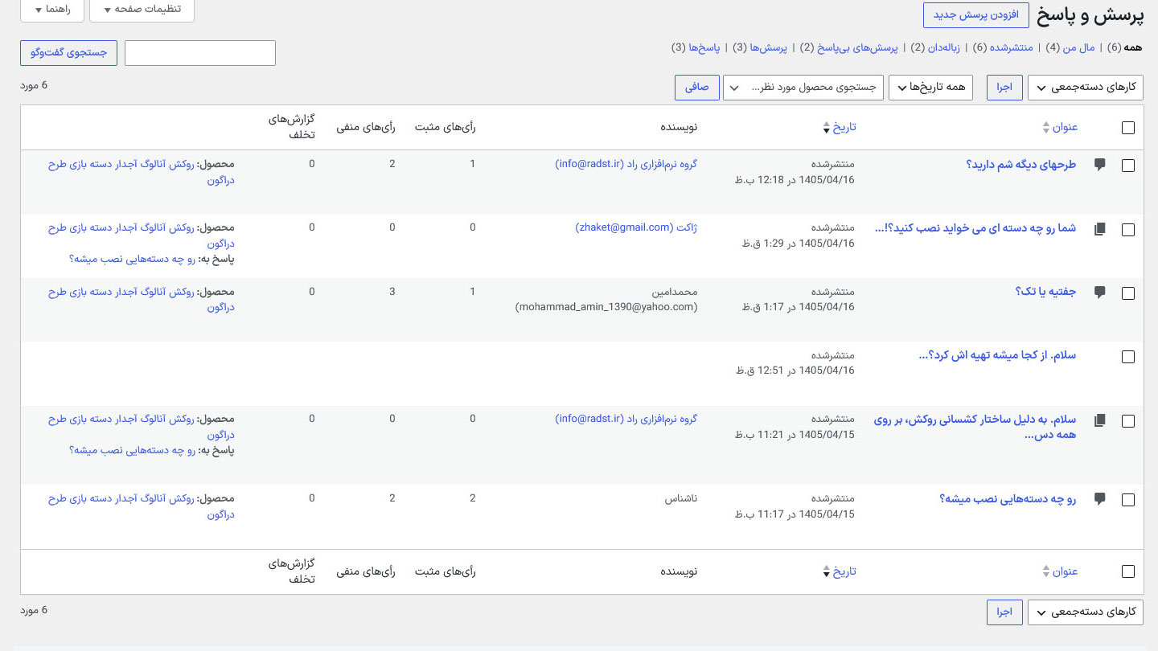Check row 'طرحهای دیگه شم دارید؟'
Screen dimensions: 1158x651
click(1128, 166)
